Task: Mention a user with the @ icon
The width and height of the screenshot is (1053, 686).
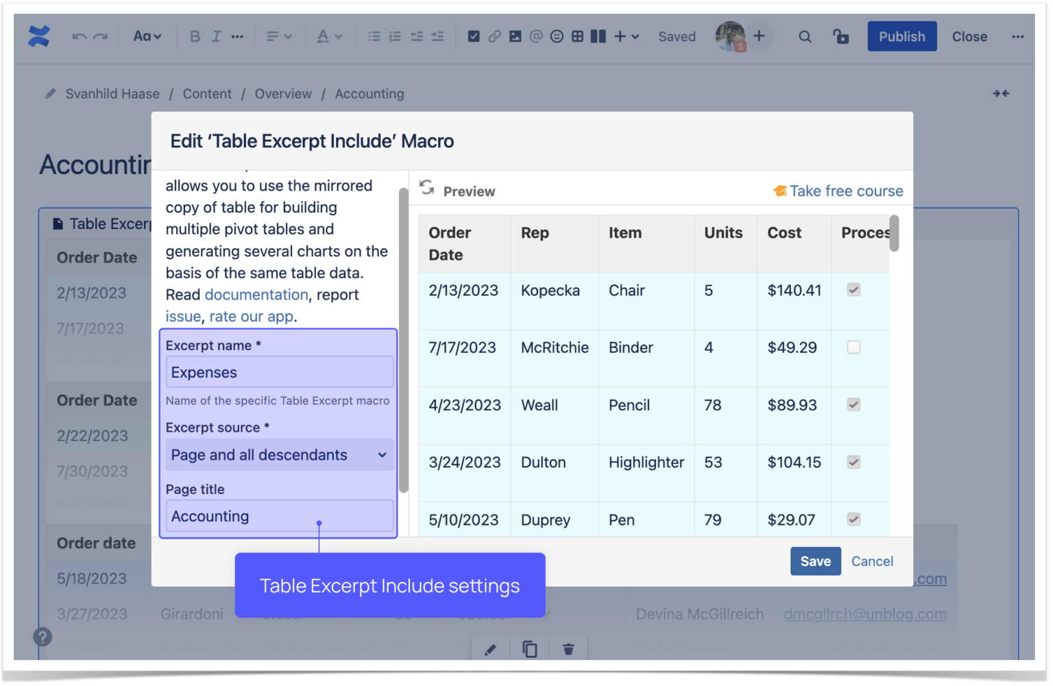Action: click(535, 36)
